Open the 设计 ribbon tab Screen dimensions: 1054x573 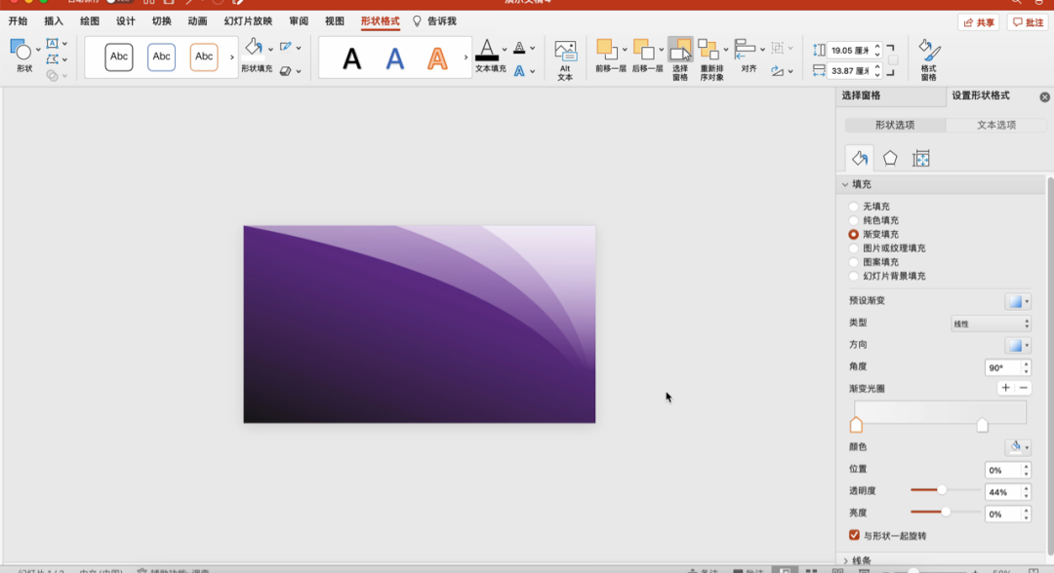(x=126, y=21)
